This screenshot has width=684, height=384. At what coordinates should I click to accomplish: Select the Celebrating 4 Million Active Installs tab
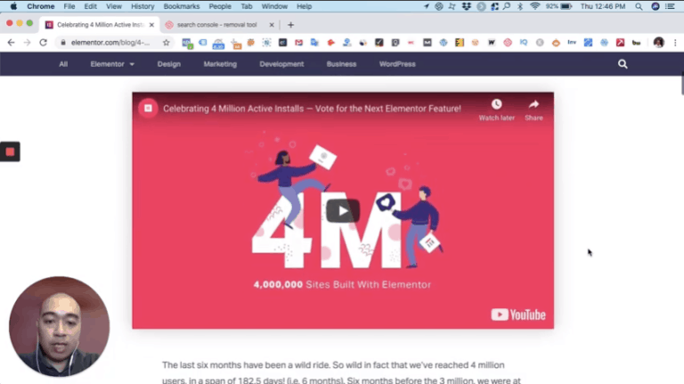[101, 25]
